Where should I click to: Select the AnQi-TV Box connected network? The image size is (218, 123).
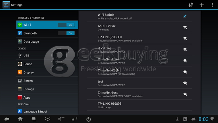139,27
